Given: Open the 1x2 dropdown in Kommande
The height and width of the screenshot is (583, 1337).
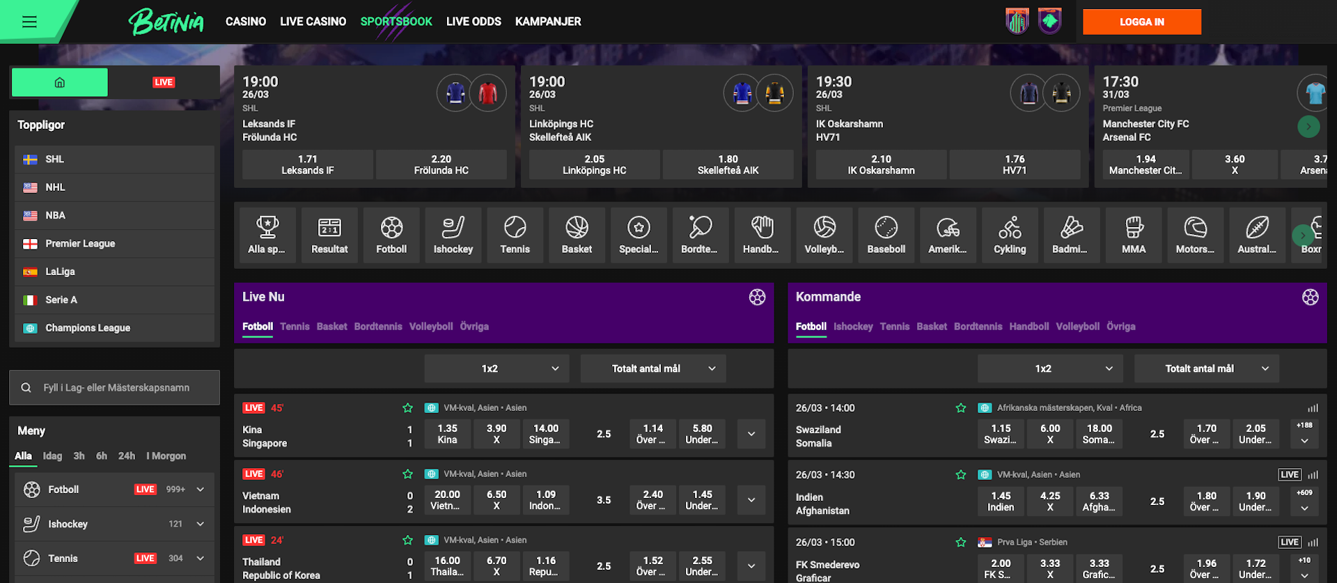Looking at the screenshot, I should (x=1050, y=368).
